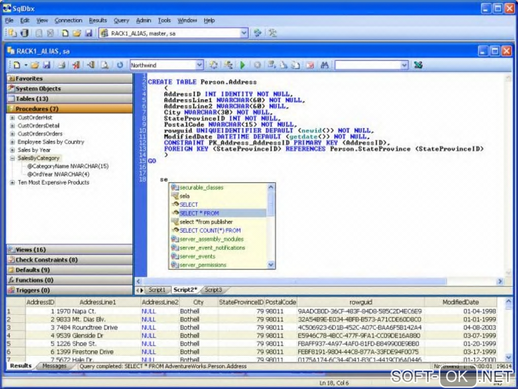
Task: Click the print icon in script toolbar
Action: pyautogui.click(x=61, y=65)
